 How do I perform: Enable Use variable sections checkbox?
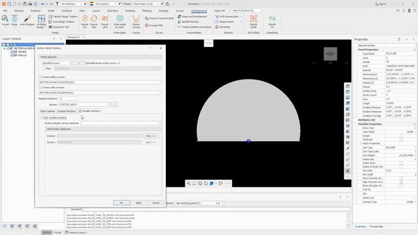click(42, 117)
